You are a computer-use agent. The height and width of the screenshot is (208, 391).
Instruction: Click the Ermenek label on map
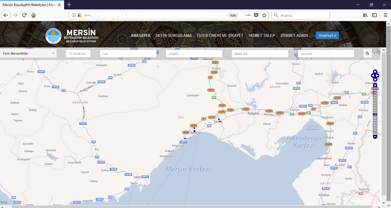click(x=51, y=150)
